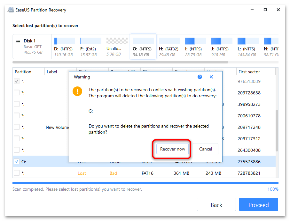Toggle checkbox for row with first sector 976513039
Viewport: 290px width, 221px height.
[17, 81]
